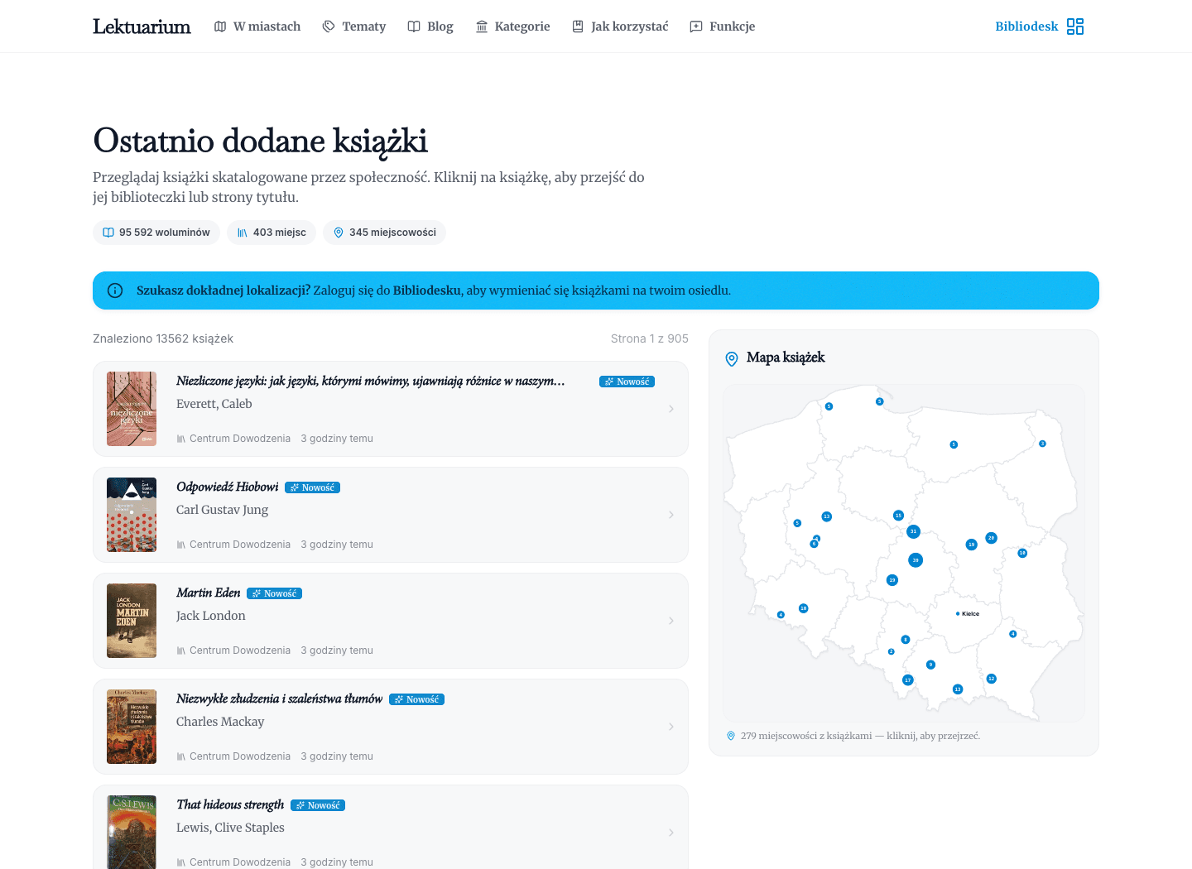Expand the Niezwykłe złudzenia row chevron
The image size is (1192, 869).
pyautogui.click(x=671, y=727)
